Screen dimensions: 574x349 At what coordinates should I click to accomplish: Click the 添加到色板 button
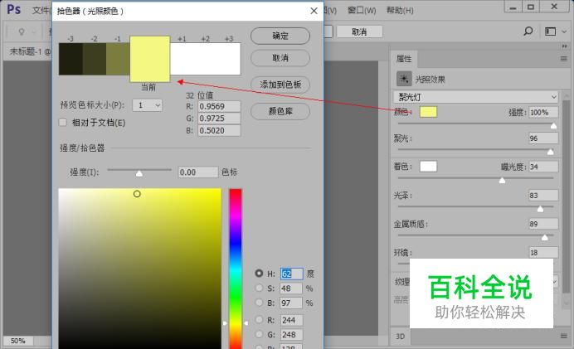click(x=280, y=85)
